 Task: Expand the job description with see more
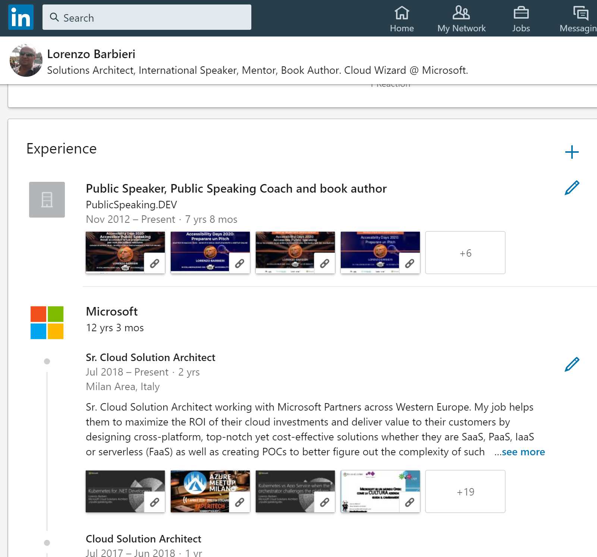pyautogui.click(x=524, y=452)
